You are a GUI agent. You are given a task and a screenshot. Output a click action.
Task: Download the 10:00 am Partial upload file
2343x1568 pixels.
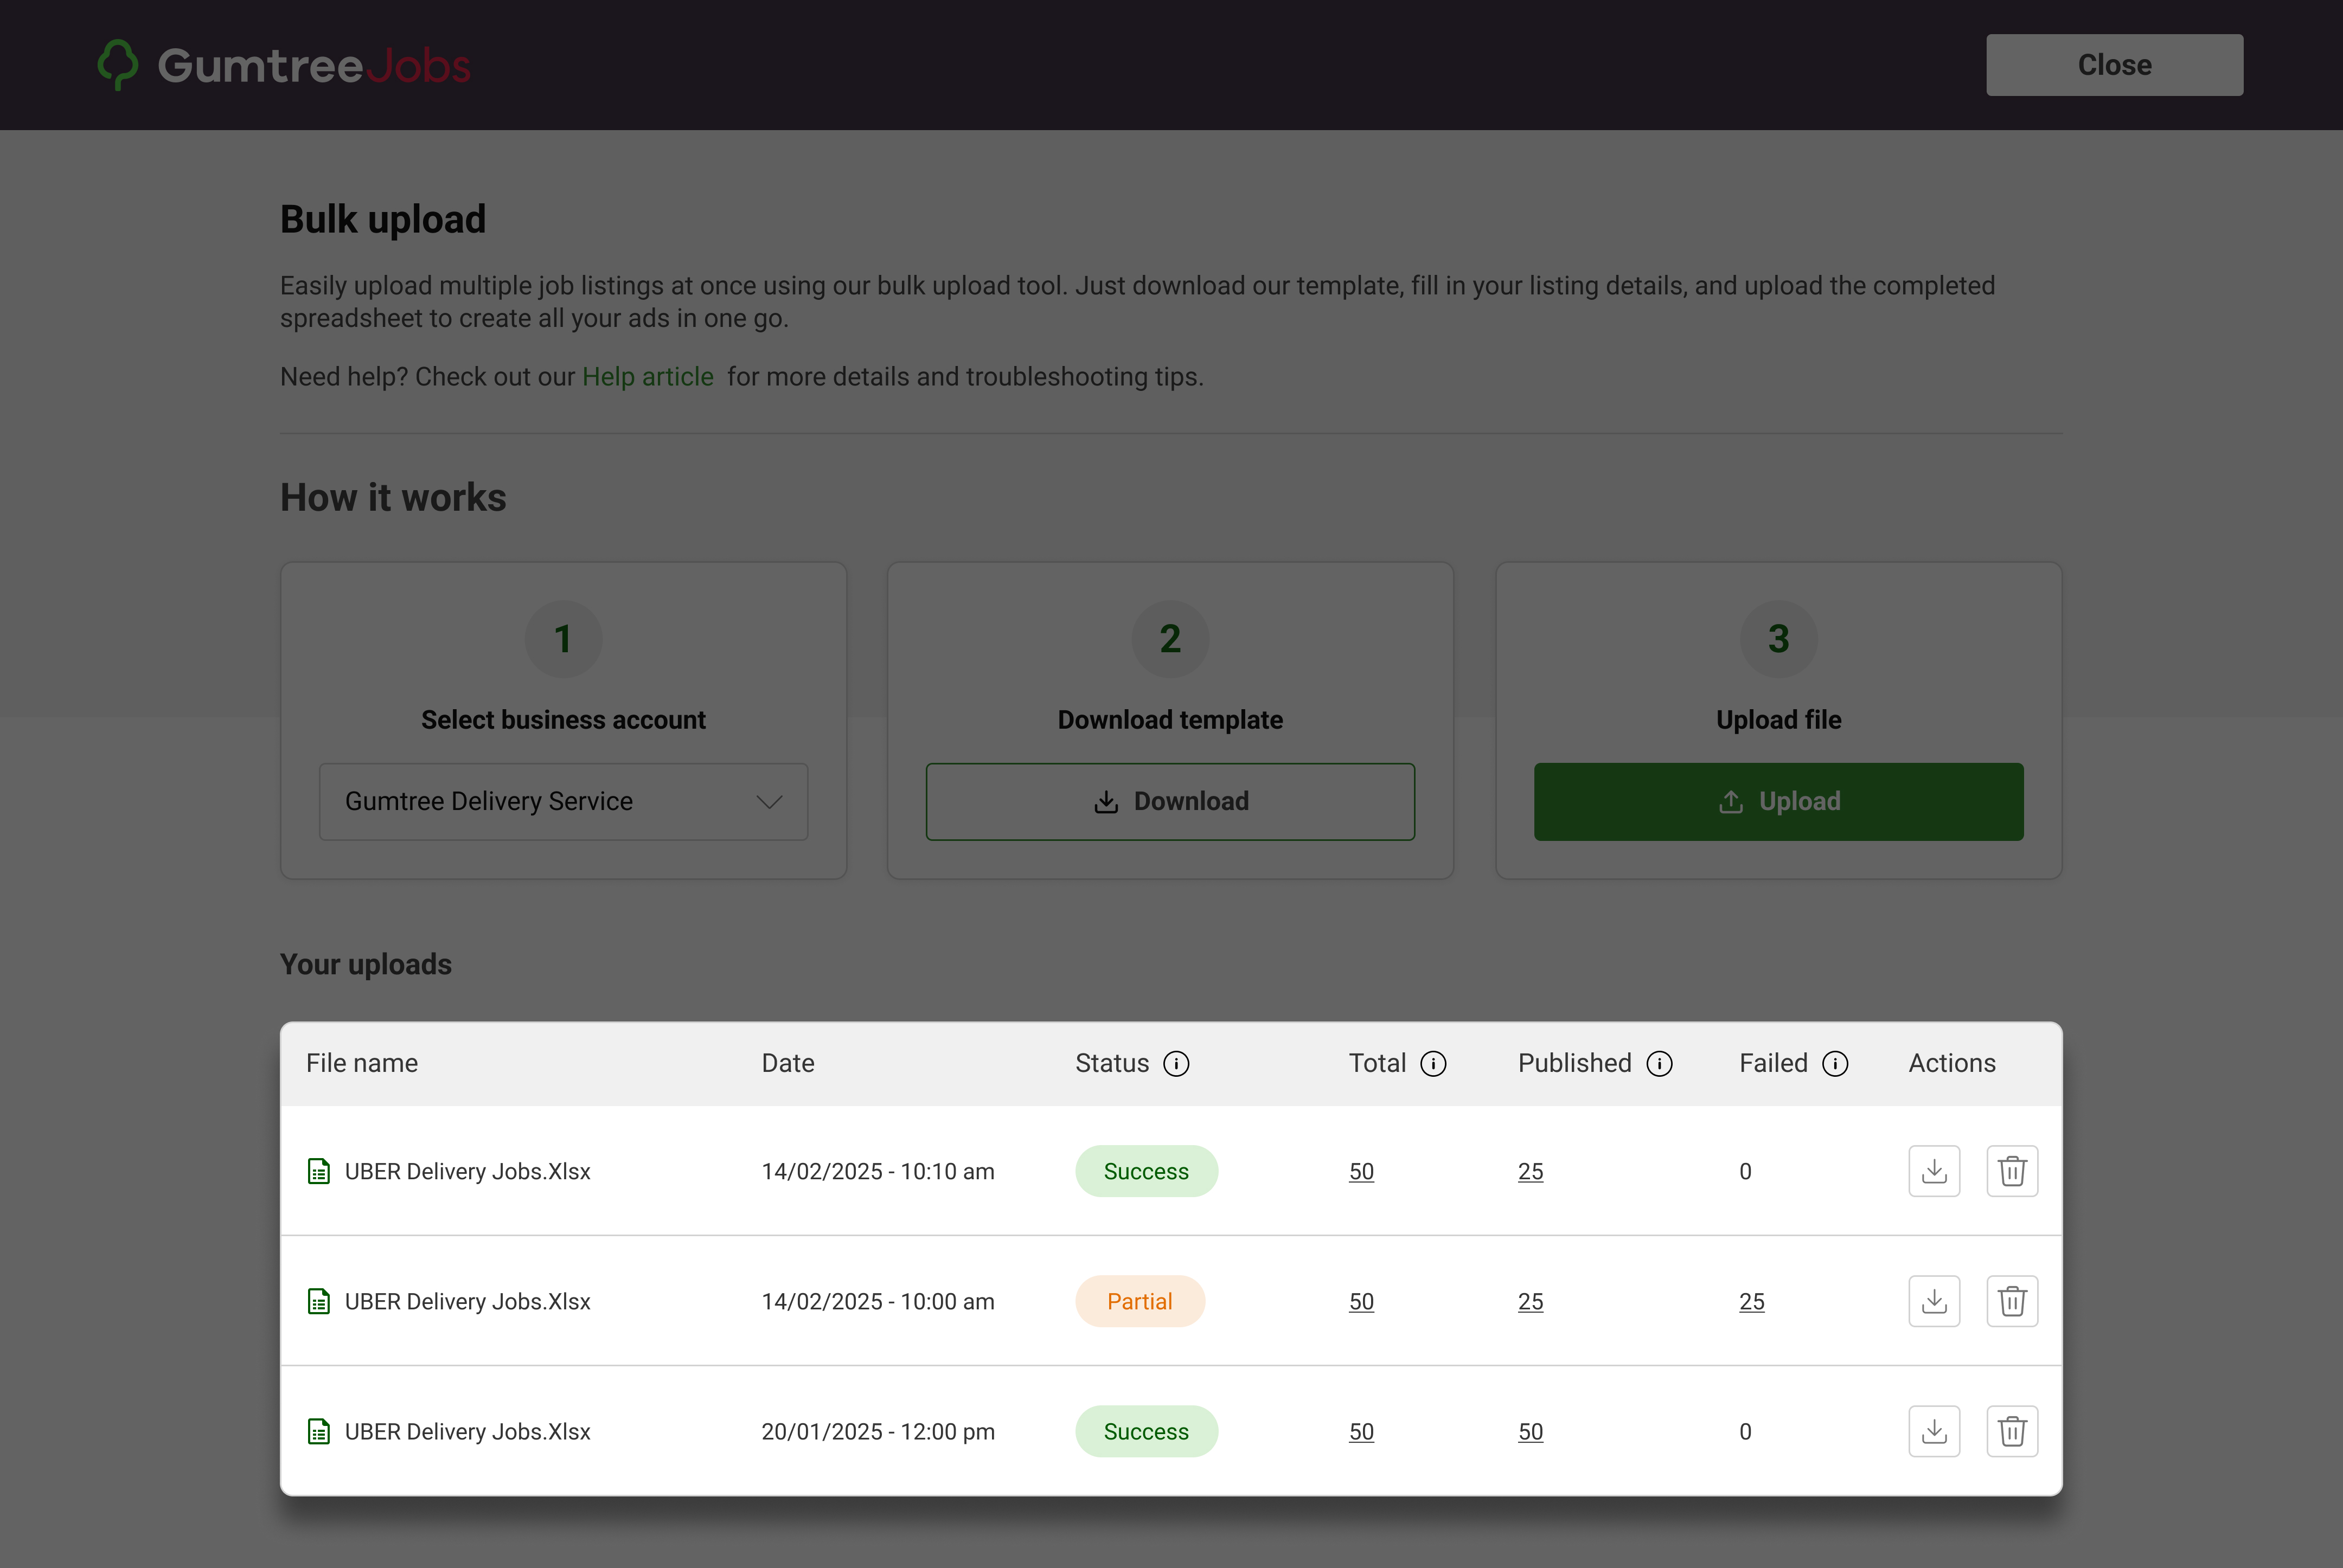pyautogui.click(x=1934, y=1301)
